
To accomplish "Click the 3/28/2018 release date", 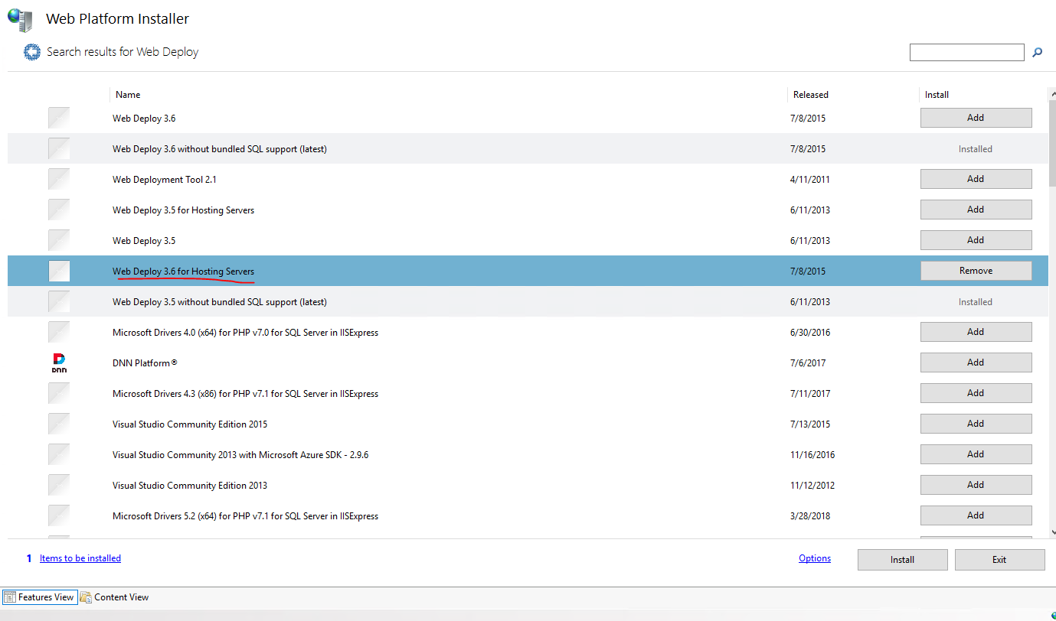I will pyautogui.click(x=812, y=515).
